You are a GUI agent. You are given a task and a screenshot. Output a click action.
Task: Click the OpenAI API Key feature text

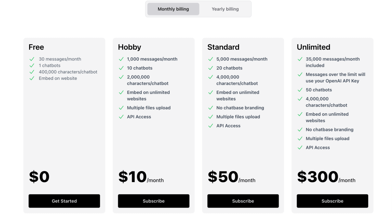(x=335, y=78)
